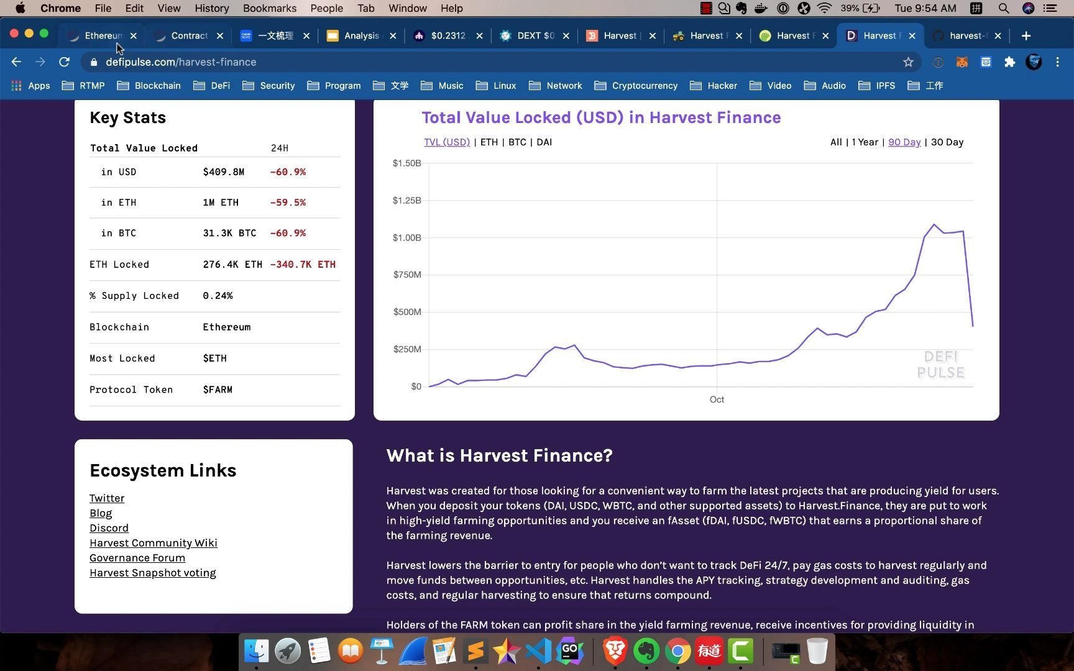This screenshot has height=671, width=1074.
Task: Open the Chrome File menu
Action: click(x=103, y=8)
